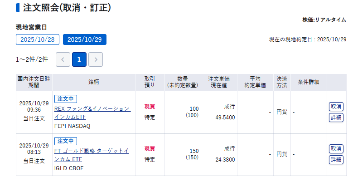
Task: Click the IGLD CBOE ticker text
Action: click(x=69, y=168)
